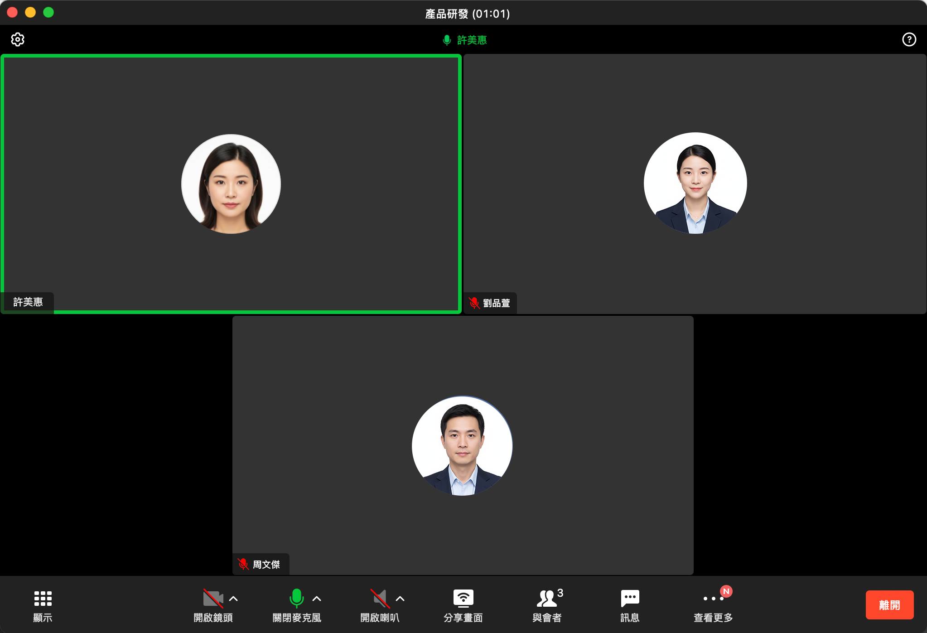Click the red 離開 leave button
Image resolution: width=927 pixels, height=633 pixels.
point(889,605)
